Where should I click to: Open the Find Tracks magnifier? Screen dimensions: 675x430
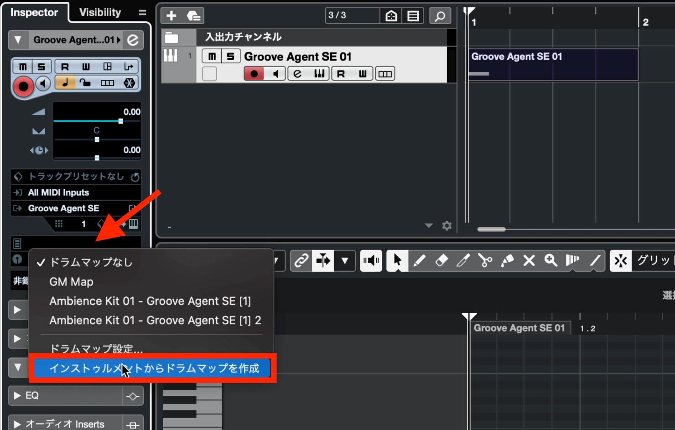[440, 16]
